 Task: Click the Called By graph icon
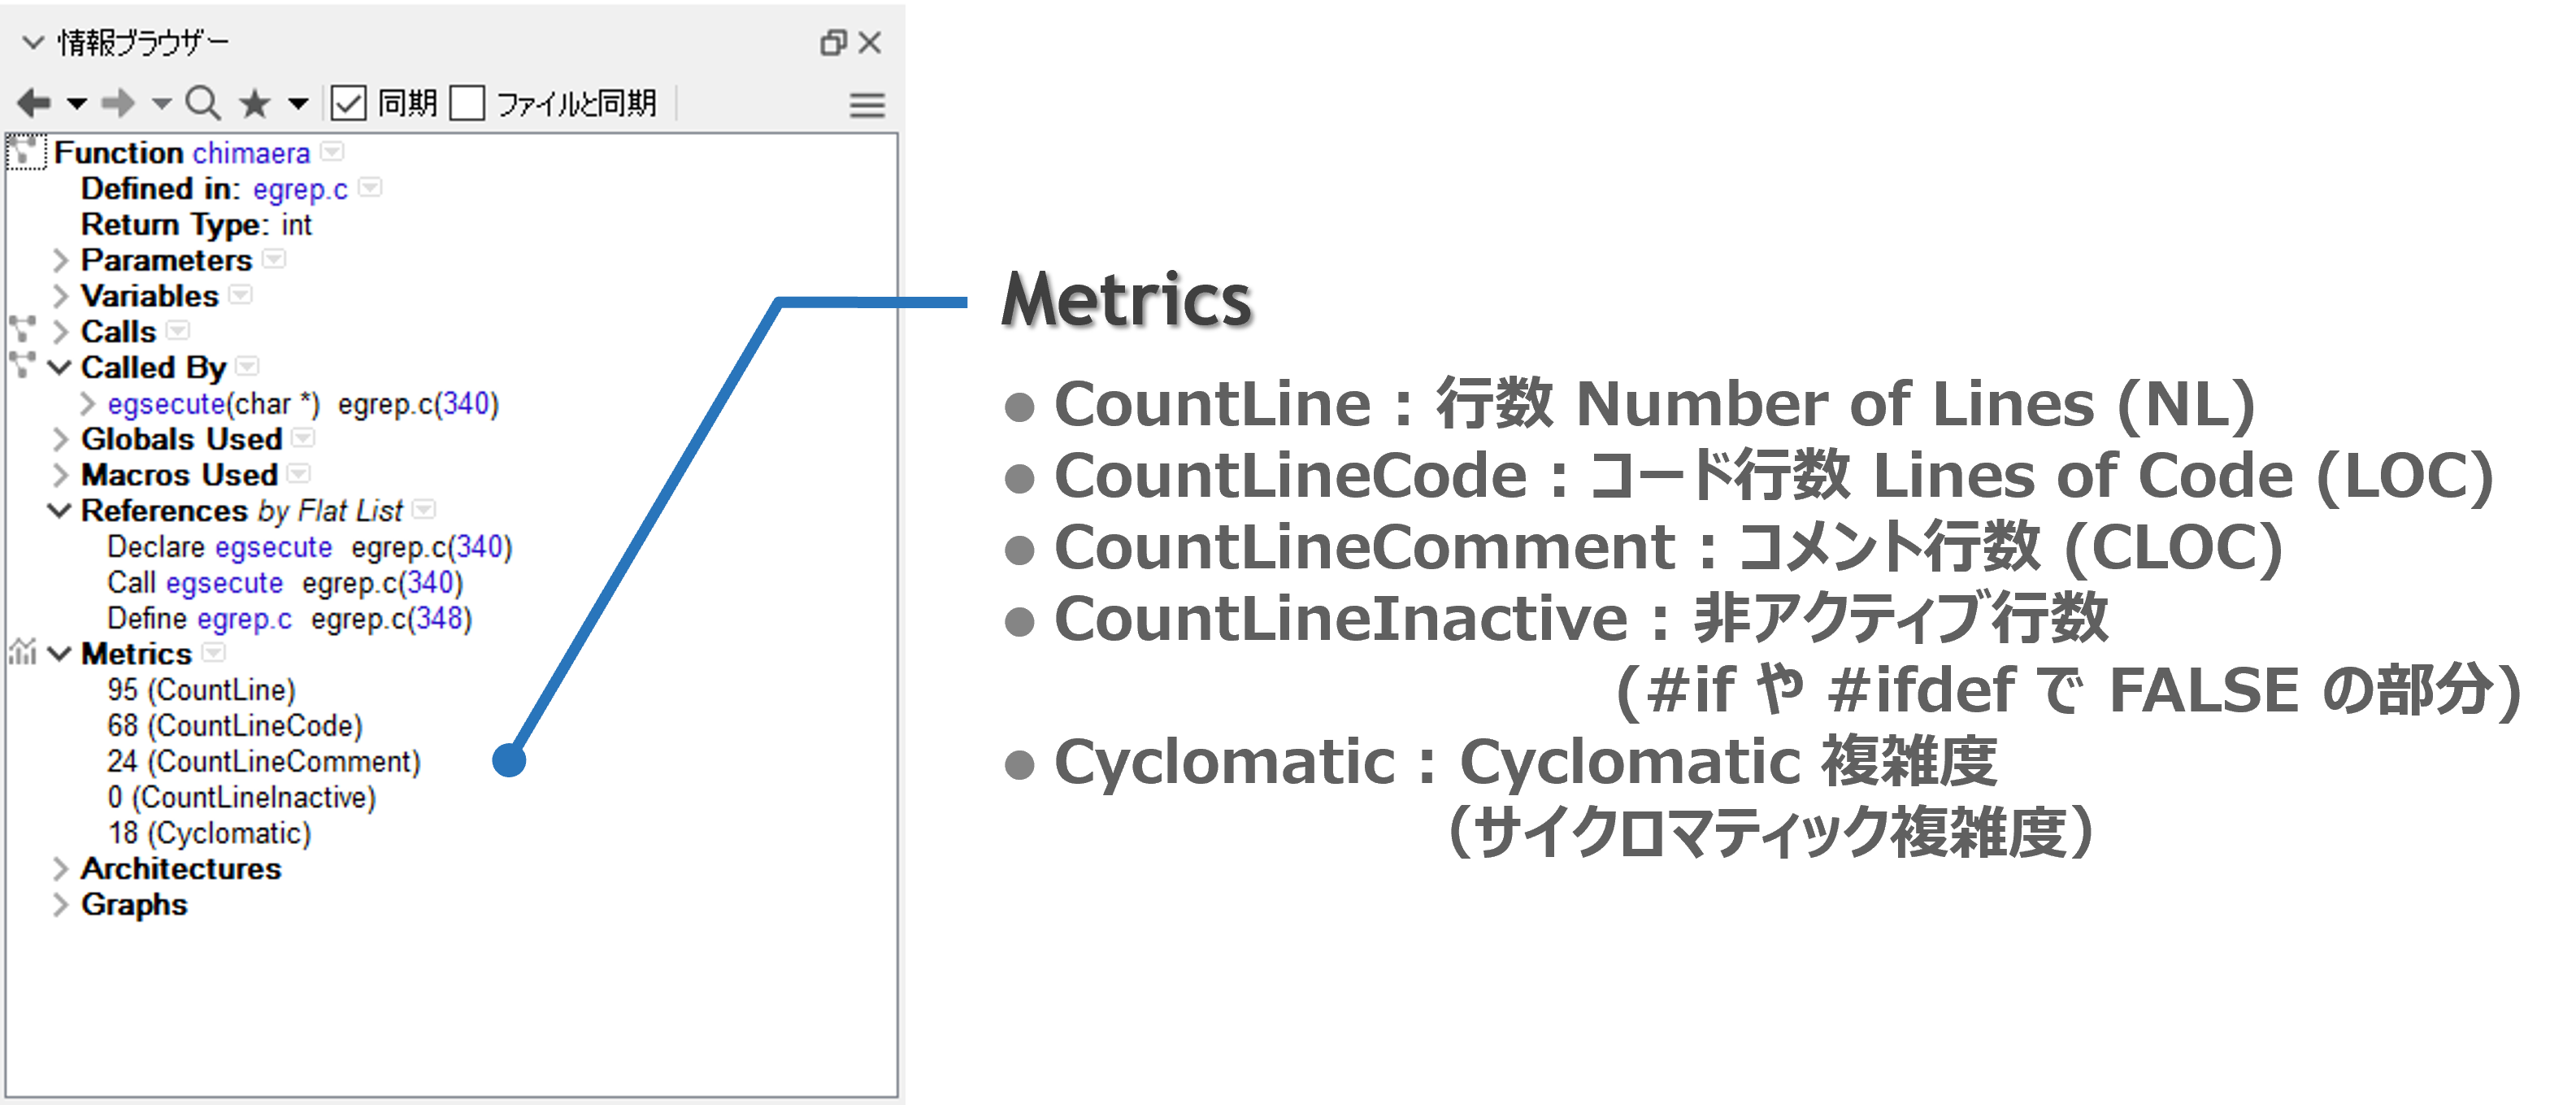click(x=22, y=365)
